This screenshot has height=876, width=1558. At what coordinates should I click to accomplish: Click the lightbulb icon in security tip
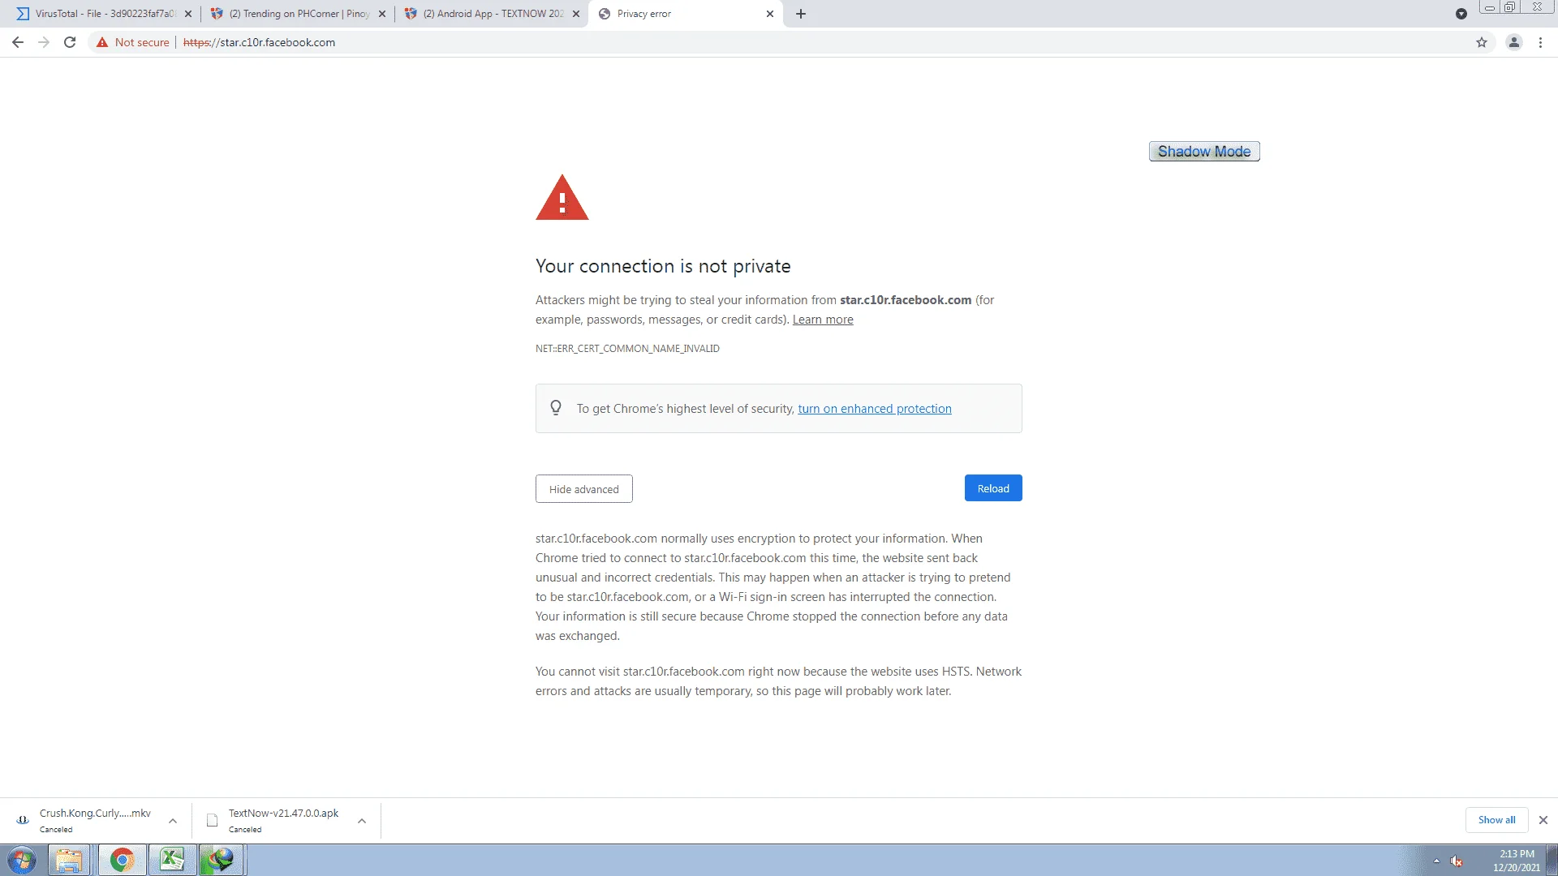[x=556, y=408]
